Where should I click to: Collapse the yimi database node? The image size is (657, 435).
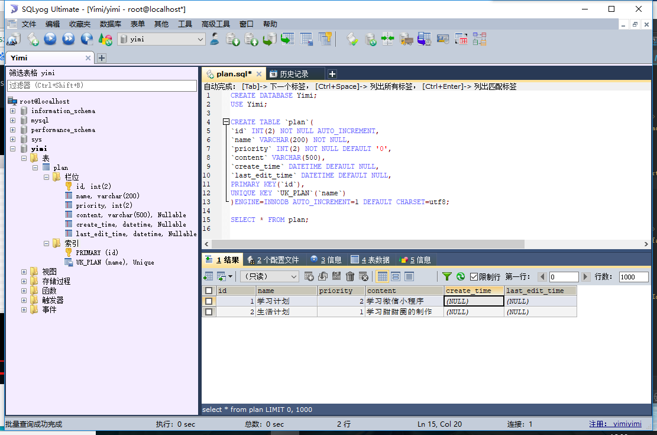pos(12,149)
